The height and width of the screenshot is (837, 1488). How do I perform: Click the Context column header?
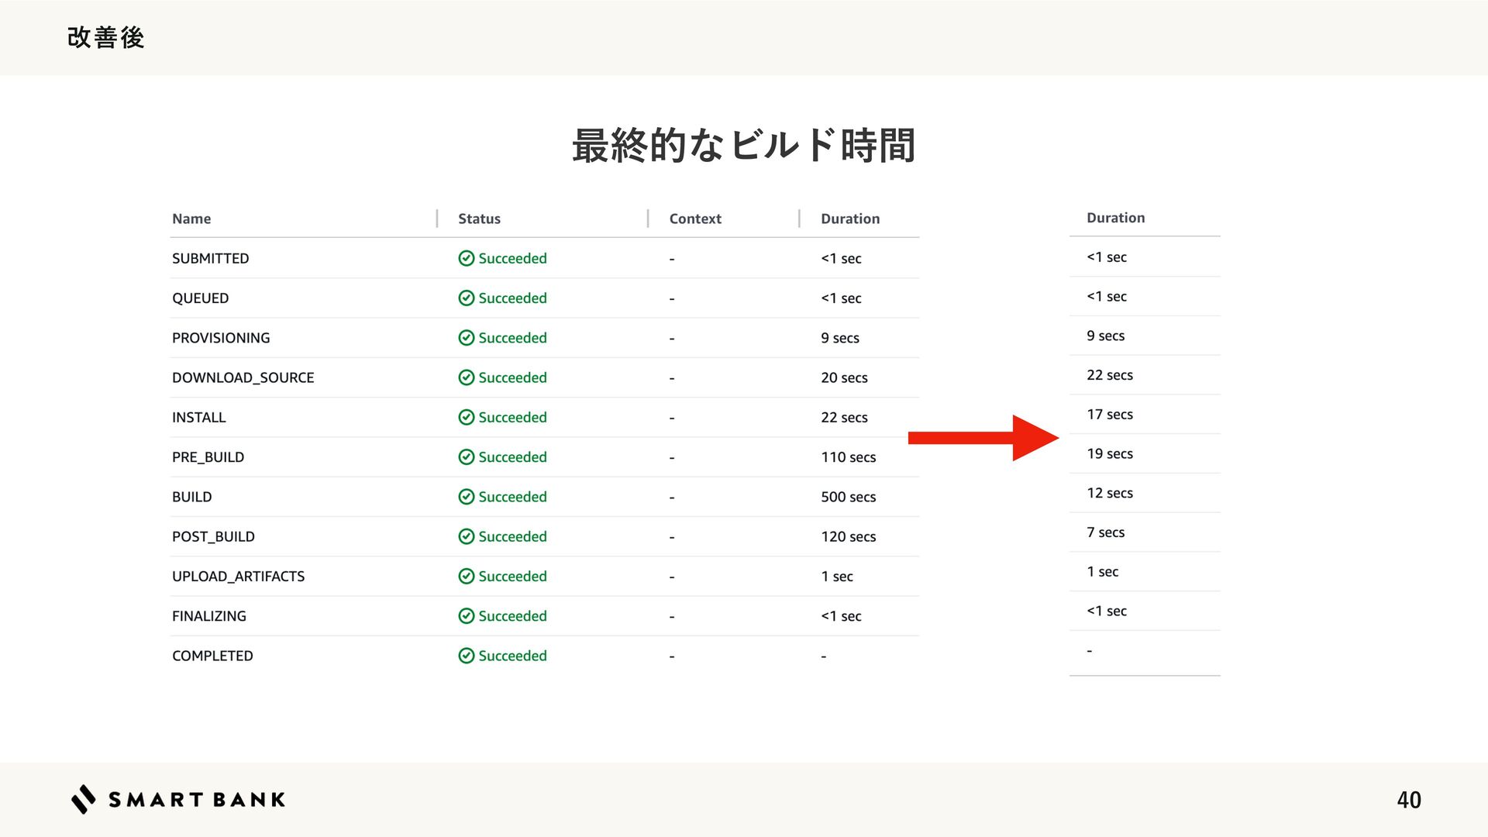(695, 219)
